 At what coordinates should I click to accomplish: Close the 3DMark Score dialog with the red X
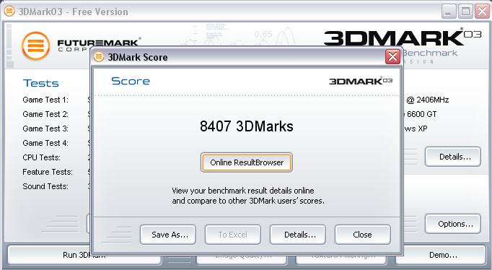point(392,57)
